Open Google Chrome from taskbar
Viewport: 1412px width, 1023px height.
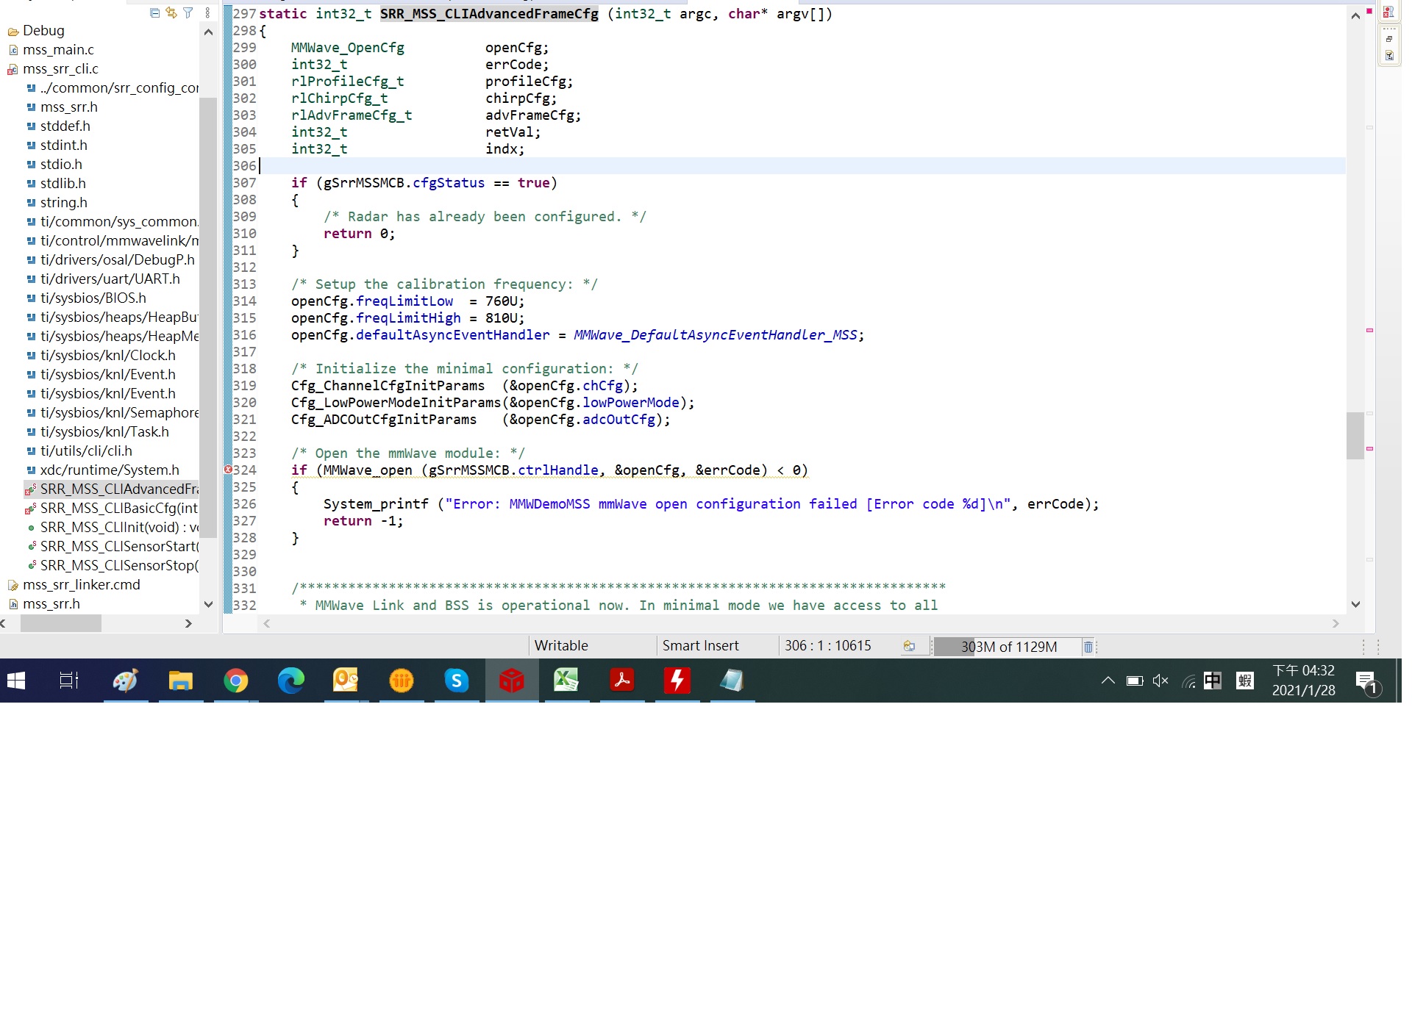(x=236, y=681)
